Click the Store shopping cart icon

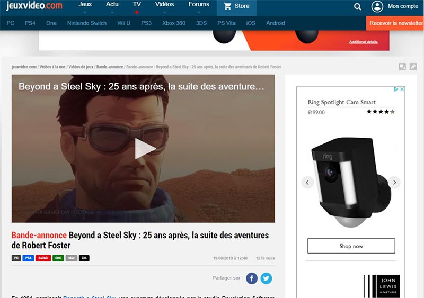[x=228, y=6]
